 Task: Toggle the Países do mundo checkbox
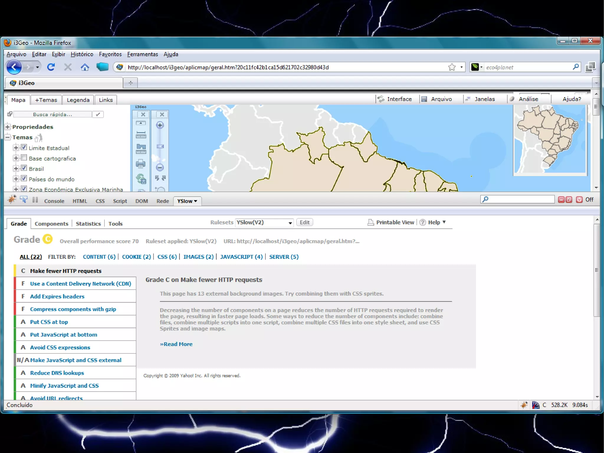(x=24, y=179)
